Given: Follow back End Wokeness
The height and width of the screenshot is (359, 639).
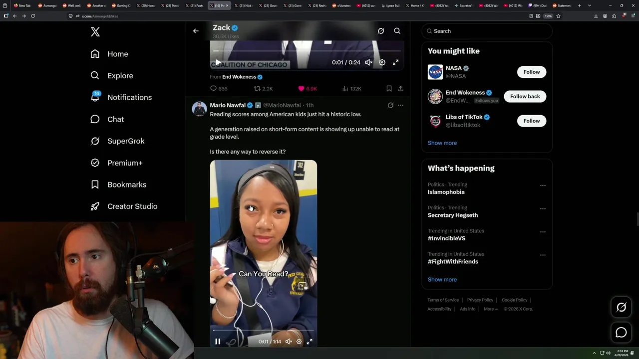Looking at the screenshot, I should (525, 96).
